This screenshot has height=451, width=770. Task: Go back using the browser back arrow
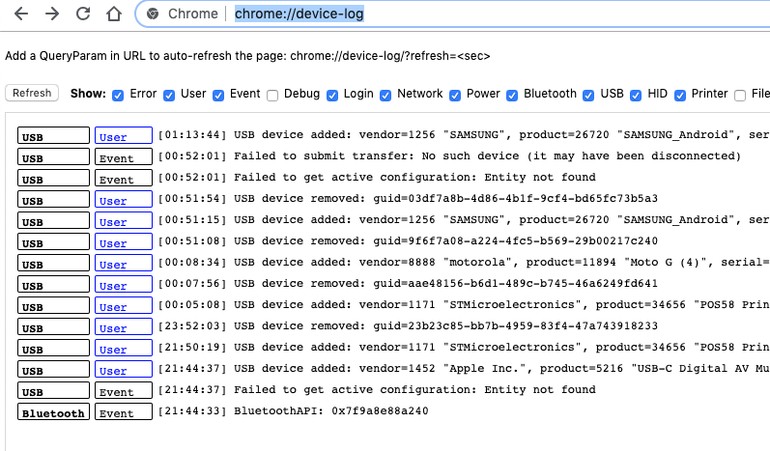tap(21, 14)
